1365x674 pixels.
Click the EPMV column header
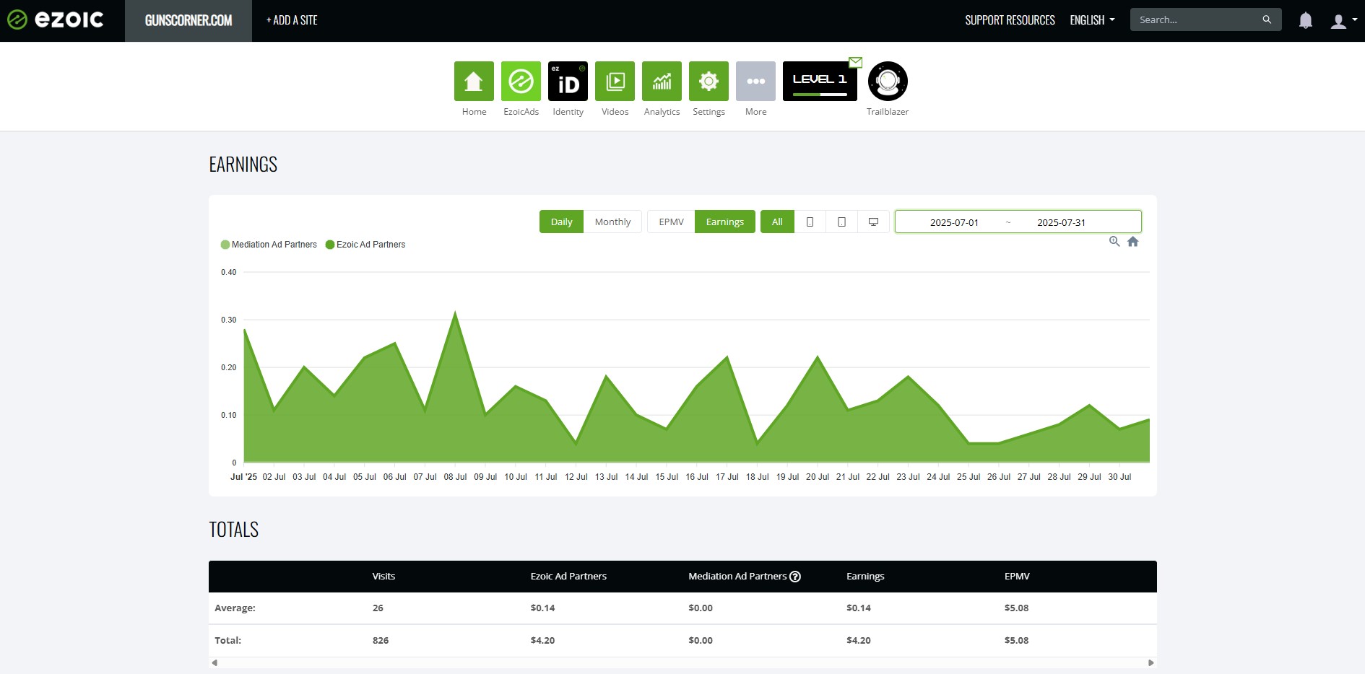pyautogui.click(x=1017, y=576)
